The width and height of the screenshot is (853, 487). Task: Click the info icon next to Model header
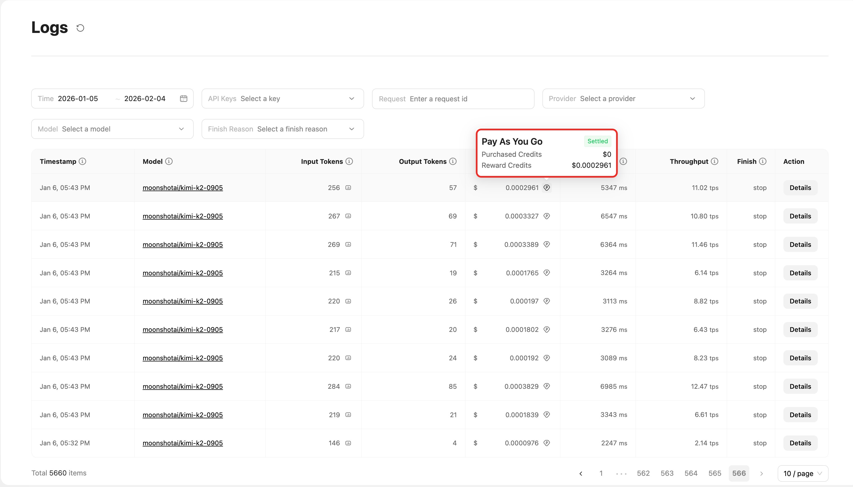click(x=169, y=162)
